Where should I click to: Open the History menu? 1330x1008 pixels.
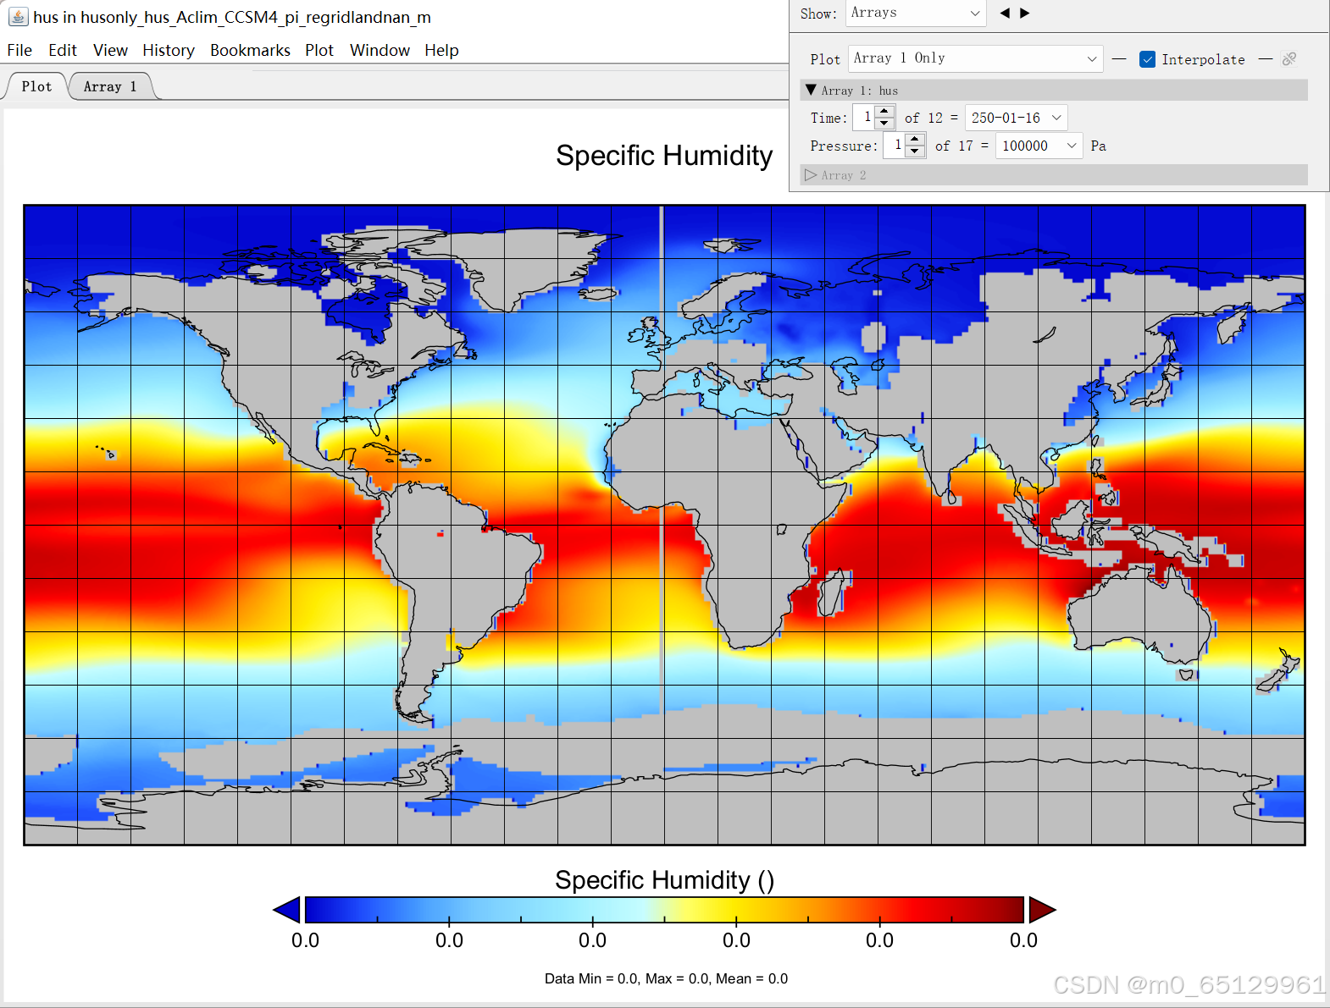169,50
